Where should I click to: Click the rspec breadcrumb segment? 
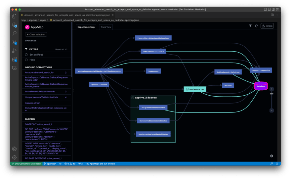(43, 20)
